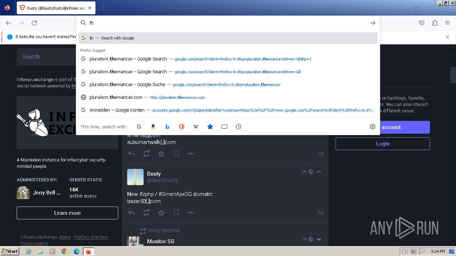Close the Dusty infosec.exchange tab
The width and height of the screenshot is (456, 256).
[x=89, y=8]
